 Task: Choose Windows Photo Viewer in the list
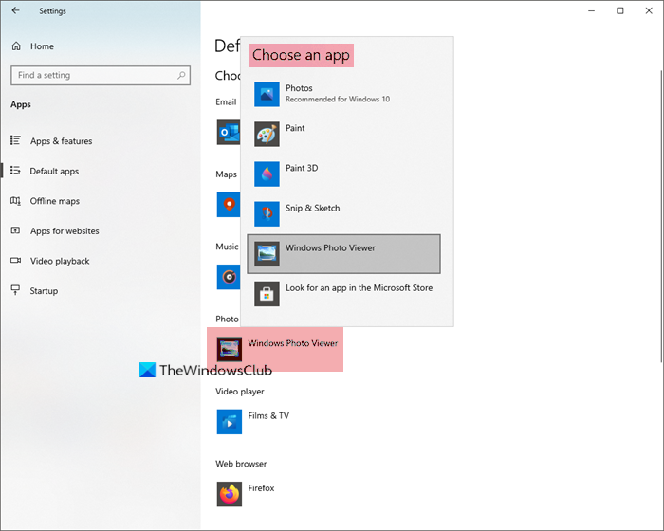pyautogui.click(x=344, y=253)
